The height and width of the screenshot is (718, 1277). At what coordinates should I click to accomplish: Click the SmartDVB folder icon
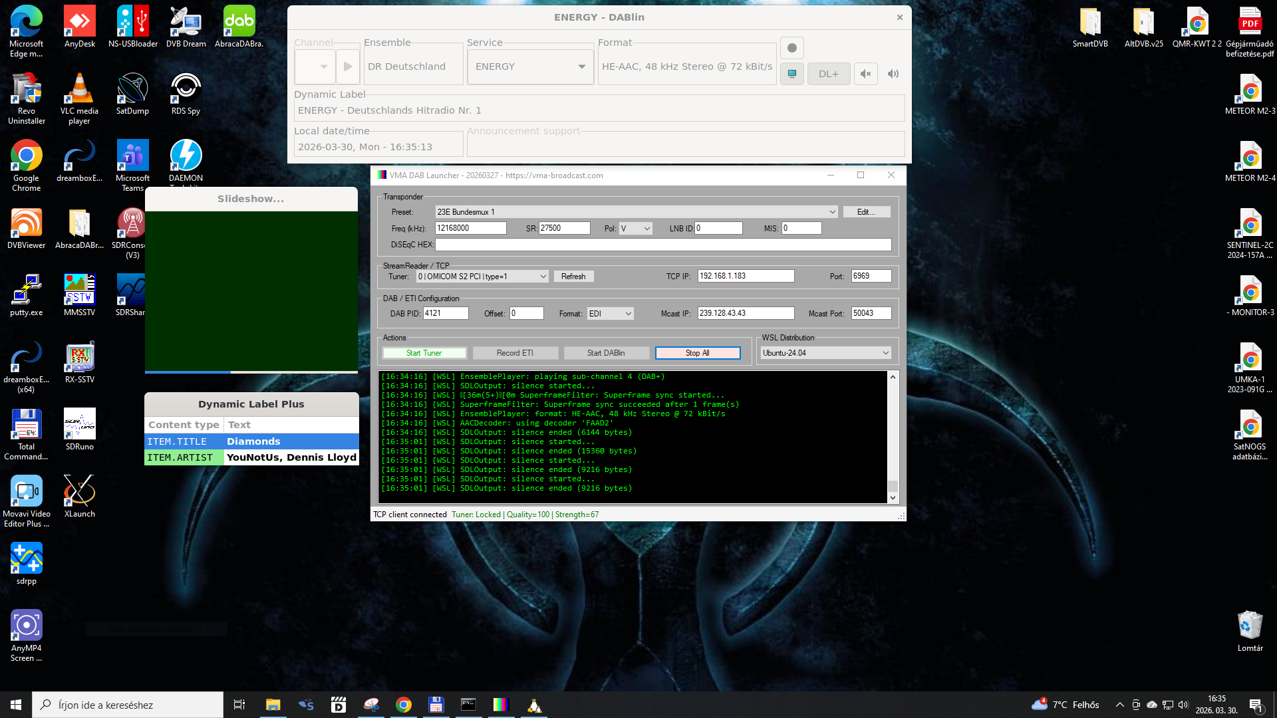point(1091,27)
